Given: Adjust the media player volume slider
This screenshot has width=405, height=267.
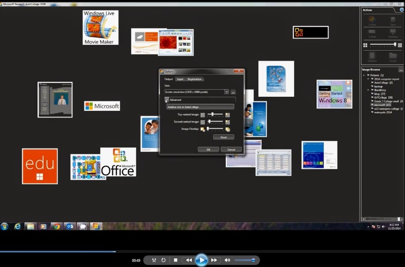Looking at the screenshot, I should (245, 260).
